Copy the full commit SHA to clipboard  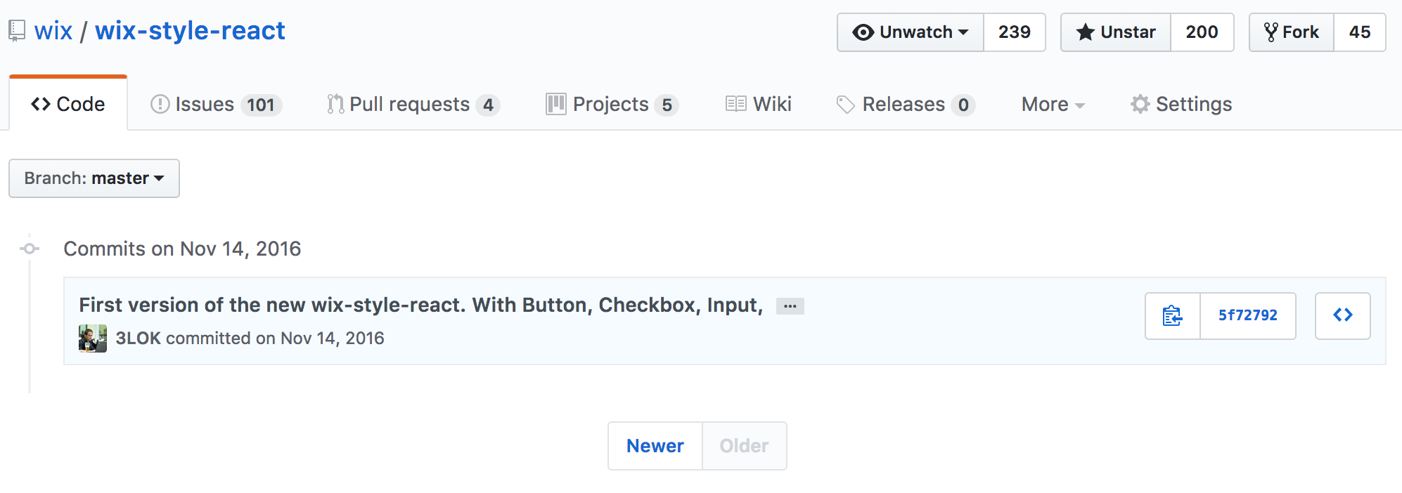click(x=1172, y=316)
